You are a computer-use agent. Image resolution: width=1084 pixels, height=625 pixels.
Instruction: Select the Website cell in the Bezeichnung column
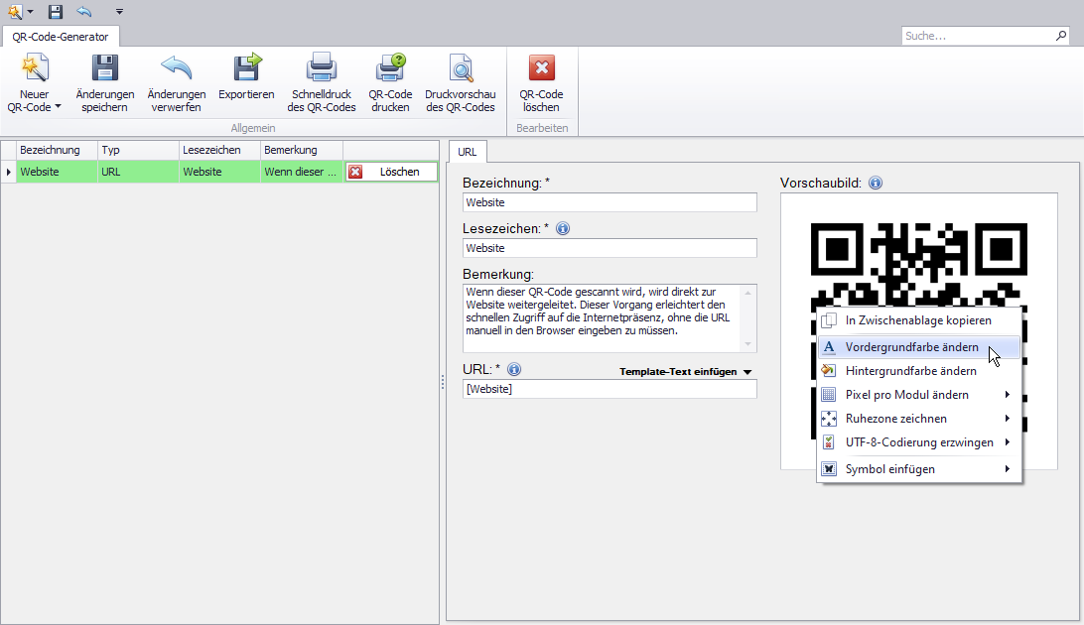pyautogui.click(x=57, y=172)
